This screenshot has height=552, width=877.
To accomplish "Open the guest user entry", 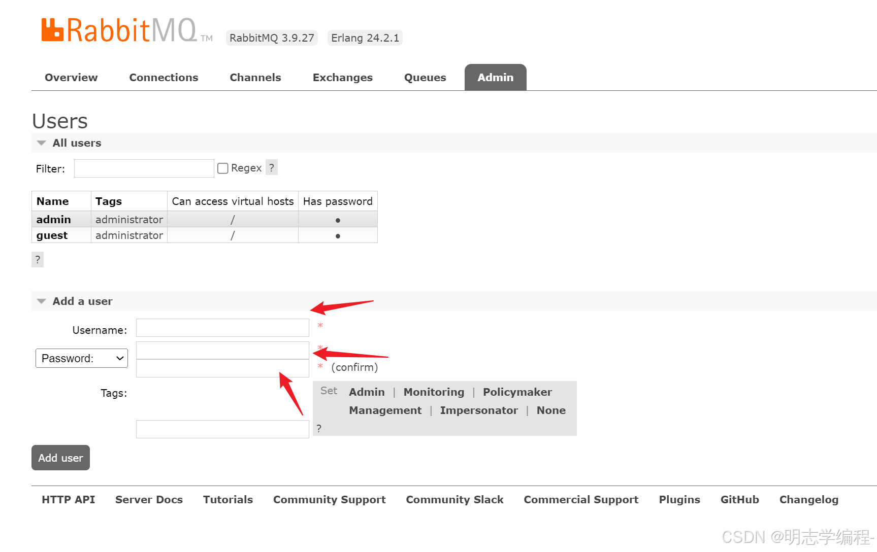I will point(52,235).
